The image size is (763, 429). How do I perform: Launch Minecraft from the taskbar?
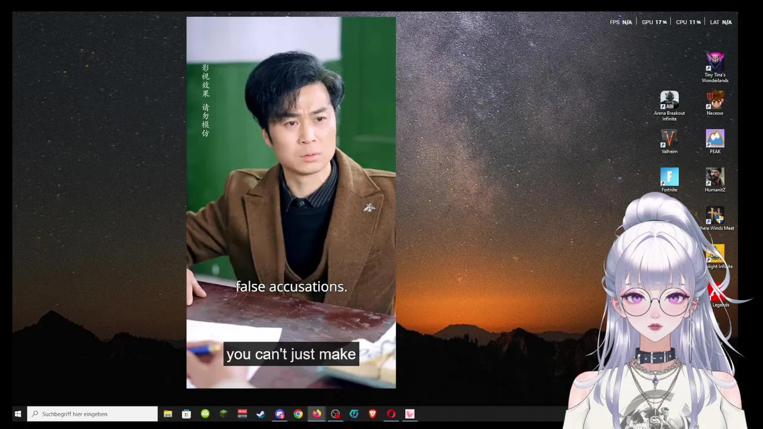(224, 414)
